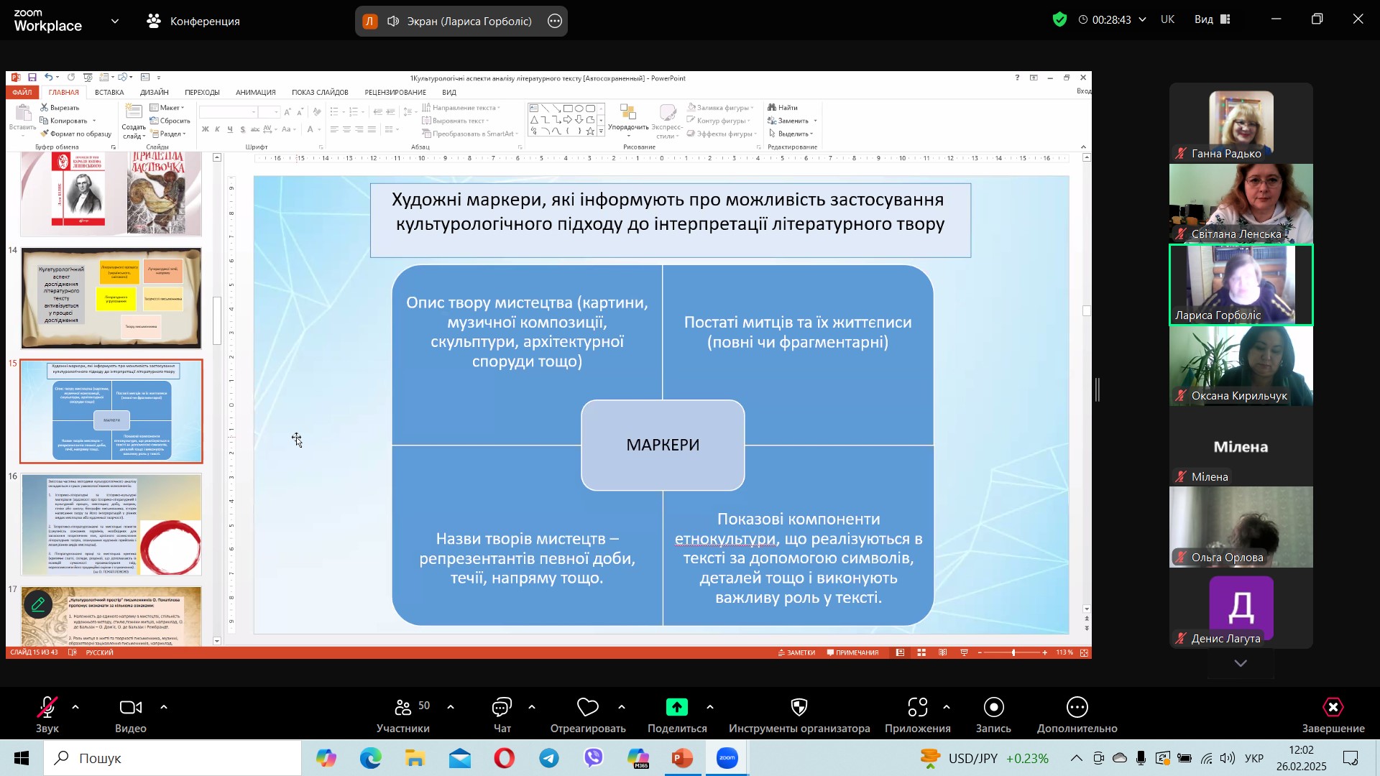Click the zoom-in plus on PowerPoint slider
The image size is (1380, 776).
pyautogui.click(x=1045, y=653)
